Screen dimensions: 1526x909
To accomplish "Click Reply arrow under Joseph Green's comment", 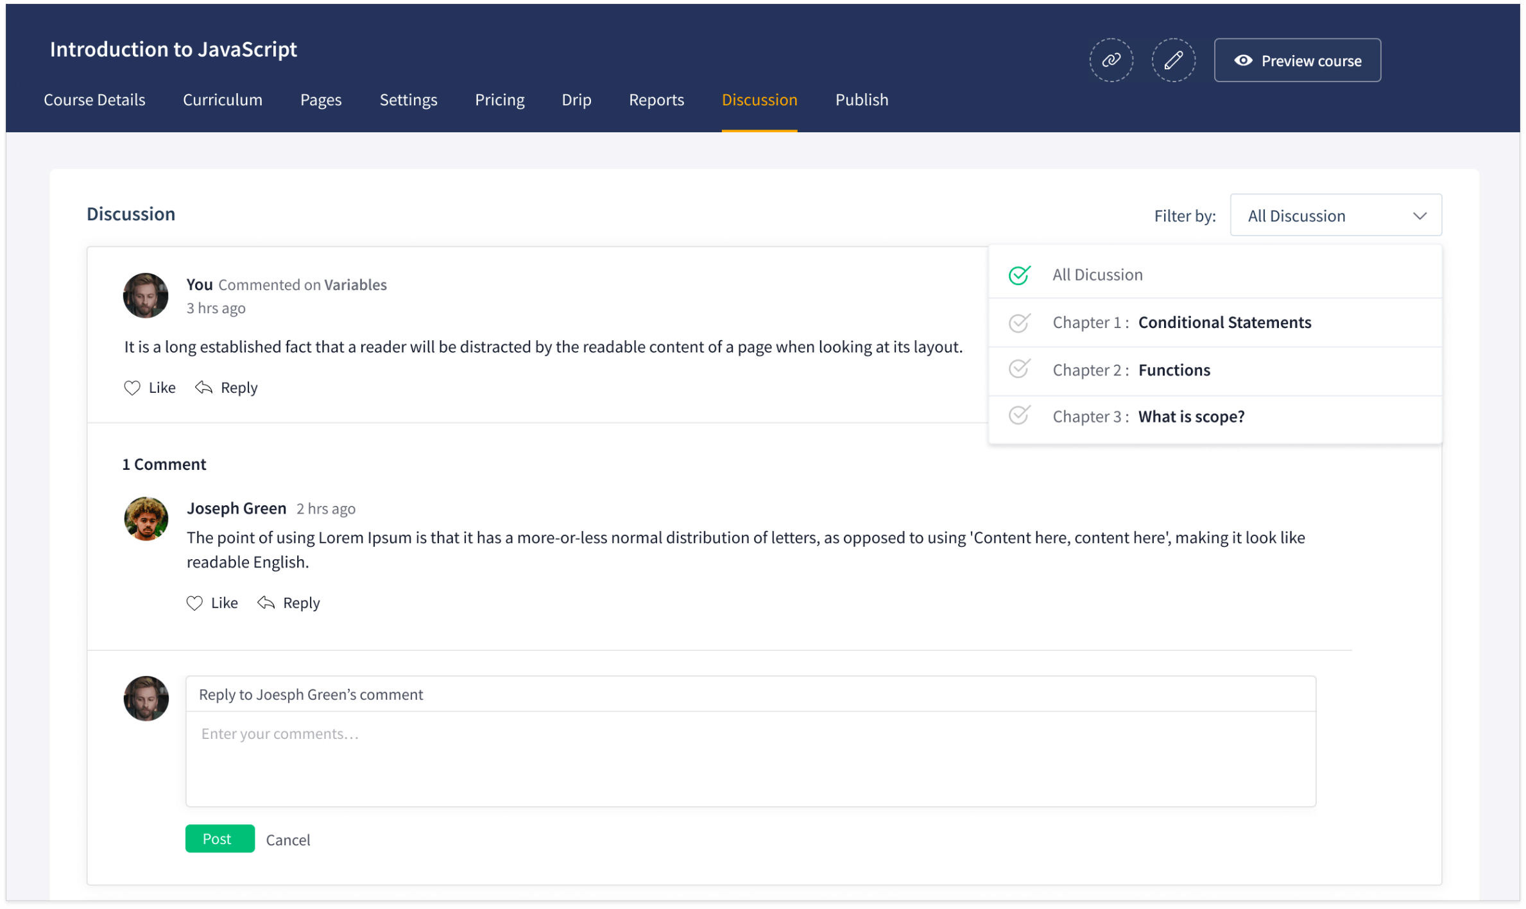I will (x=266, y=603).
